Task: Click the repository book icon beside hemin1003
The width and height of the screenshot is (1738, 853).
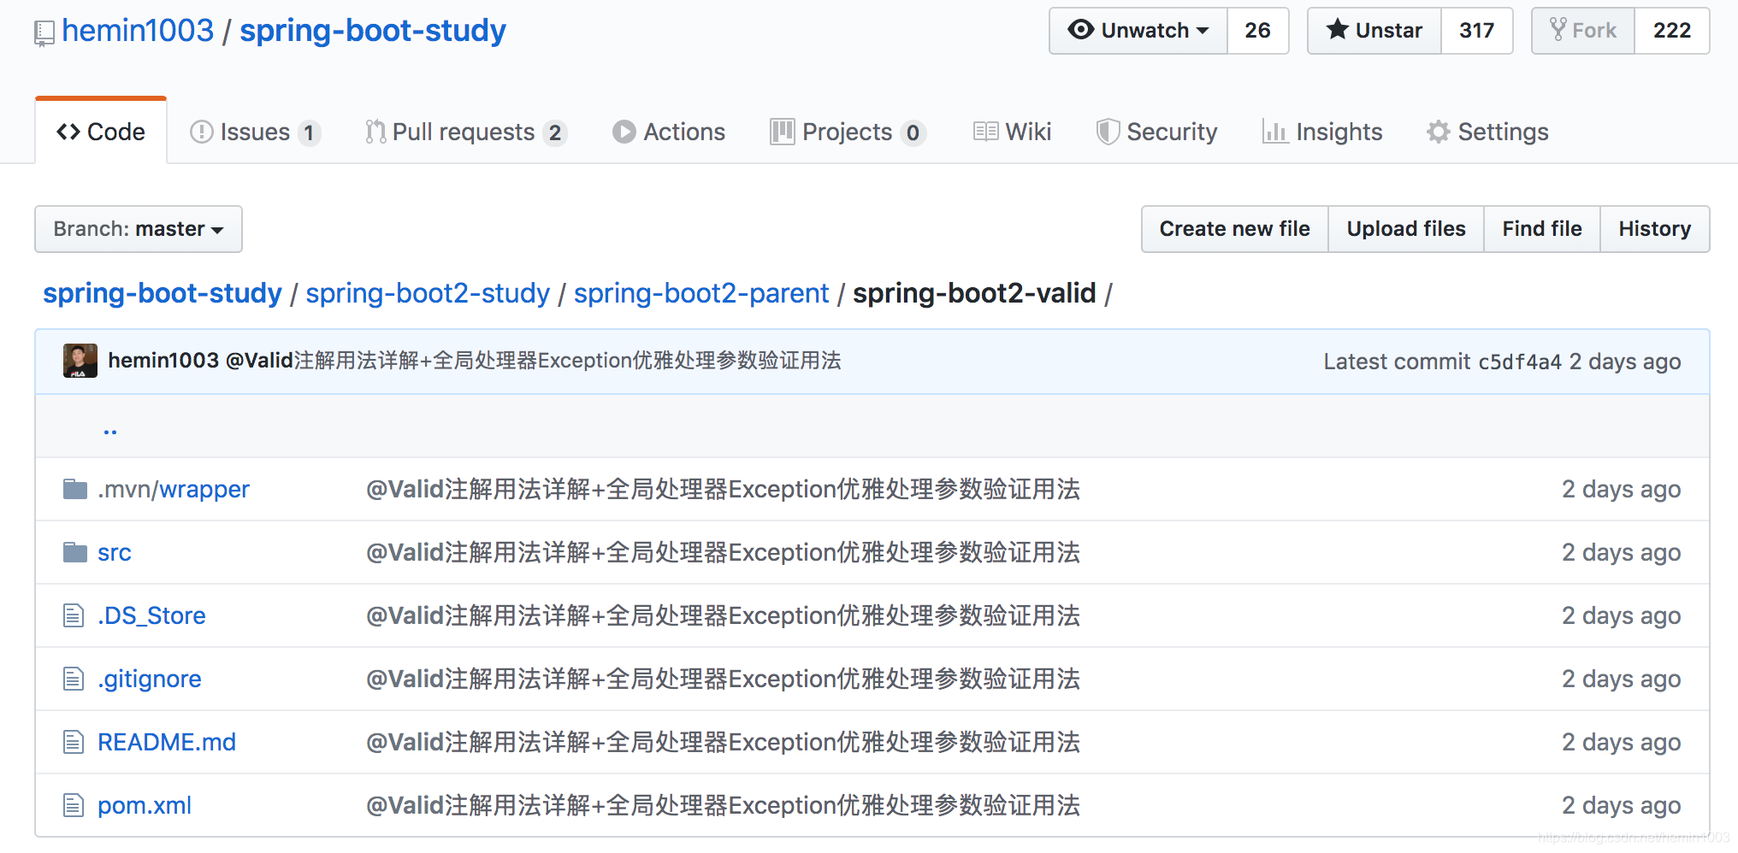Action: (44, 33)
